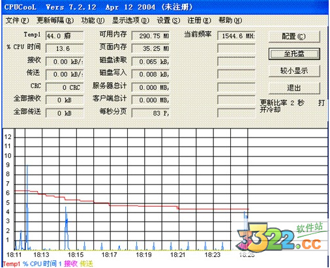Click the 磁盘写入 value 0.008
Image resolution: width=330 pixels, height=268 pixels.
coord(151,74)
